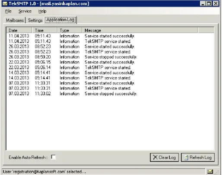
Task: Click the resize grip in status bar corner
Action: [217, 172]
